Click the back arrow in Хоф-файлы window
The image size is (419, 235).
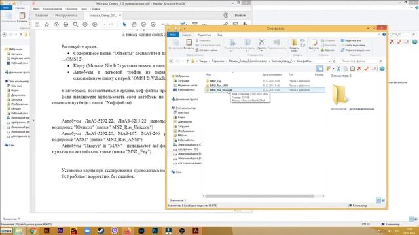(172, 61)
